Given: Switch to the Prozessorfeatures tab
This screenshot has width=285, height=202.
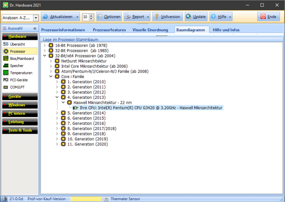Looking at the screenshot, I should [x=109, y=30].
